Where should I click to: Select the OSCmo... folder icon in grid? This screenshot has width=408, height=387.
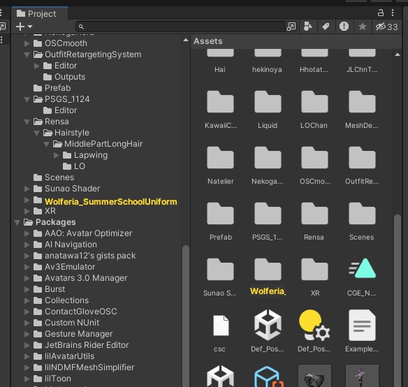(x=314, y=158)
